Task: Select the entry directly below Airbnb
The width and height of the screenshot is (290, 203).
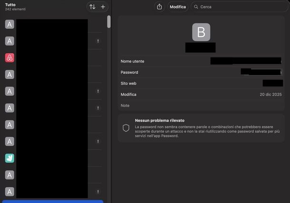Action: pyautogui.click(x=10, y=74)
